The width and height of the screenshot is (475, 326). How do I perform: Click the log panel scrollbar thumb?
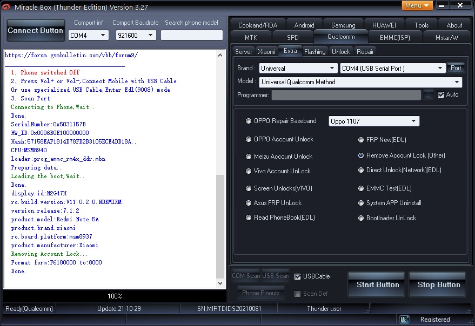[x=220, y=226]
